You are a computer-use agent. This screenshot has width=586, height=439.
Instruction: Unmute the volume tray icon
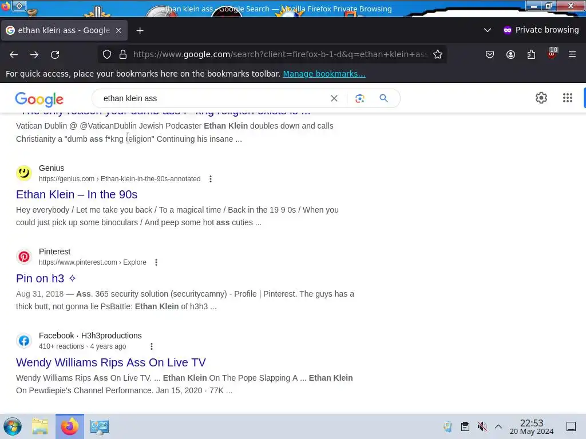(x=482, y=426)
